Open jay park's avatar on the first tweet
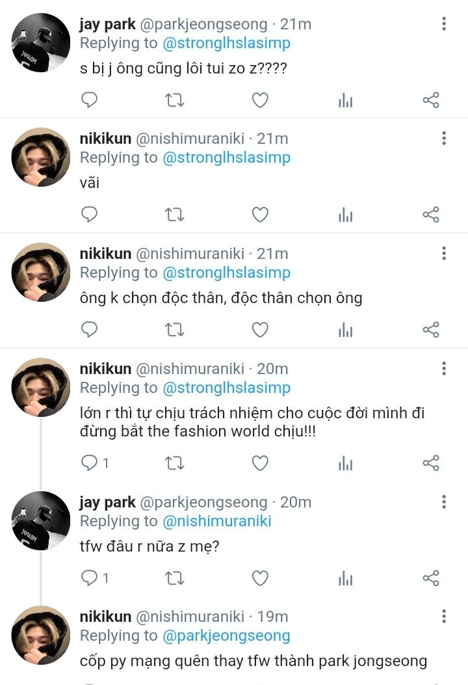The image size is (468, 685). (x=41, y=42)
